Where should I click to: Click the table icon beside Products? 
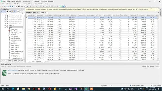click(x=8, y=25)
